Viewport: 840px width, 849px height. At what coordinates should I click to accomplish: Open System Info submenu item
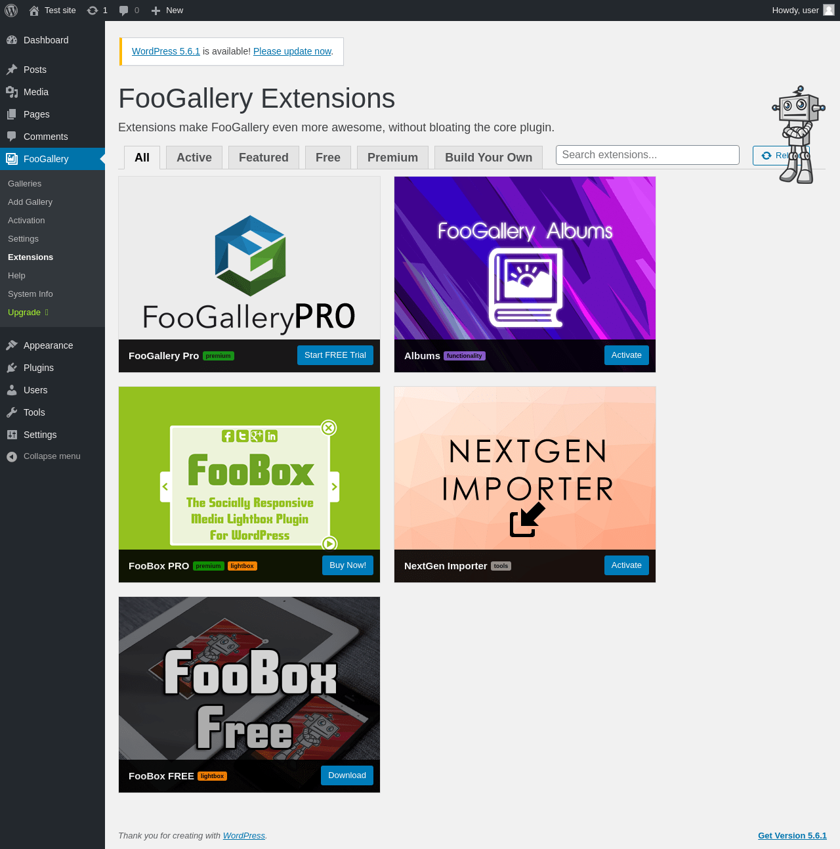click(x=52, y=294)
